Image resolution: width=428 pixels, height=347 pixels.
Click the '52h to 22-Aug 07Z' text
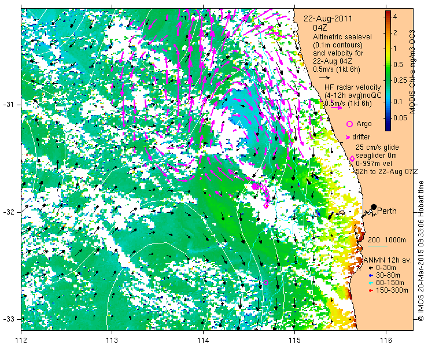coord(387,171)
